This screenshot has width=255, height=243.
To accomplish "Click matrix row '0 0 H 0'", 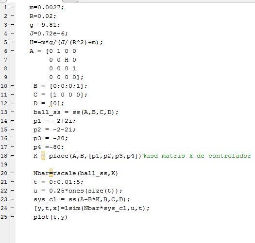I will (x=63, y=60).
